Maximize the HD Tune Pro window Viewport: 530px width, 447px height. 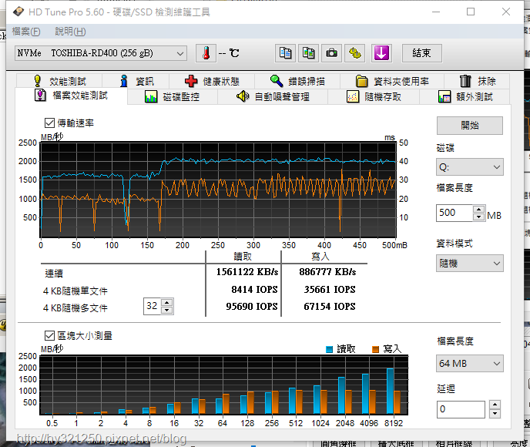click(471, 12)
